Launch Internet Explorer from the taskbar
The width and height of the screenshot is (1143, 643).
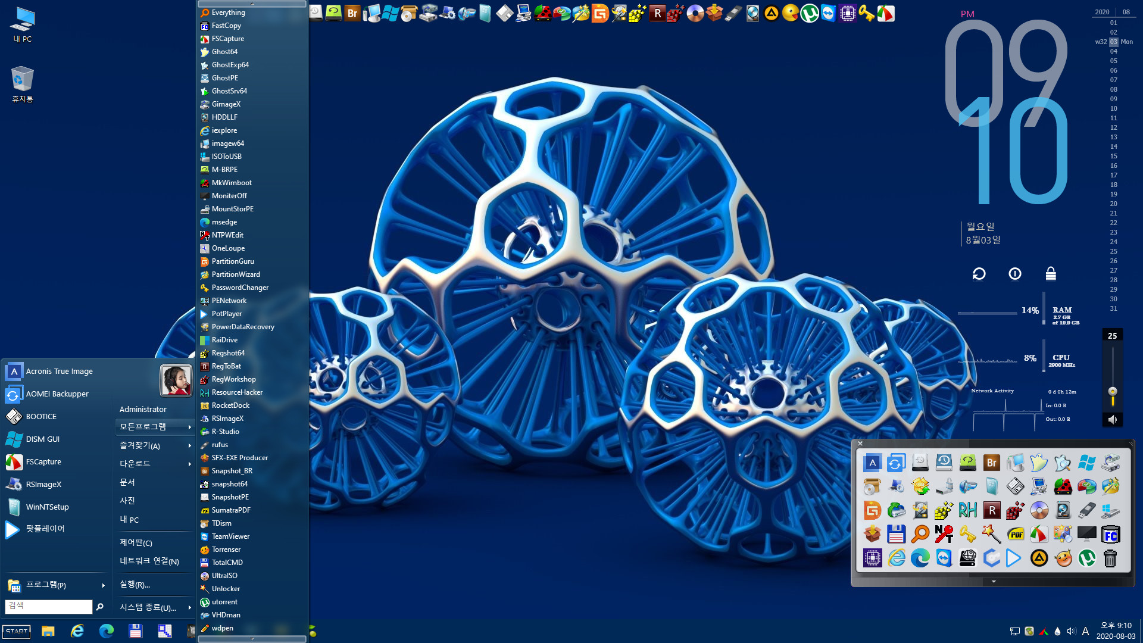click(x=77, y=631)
